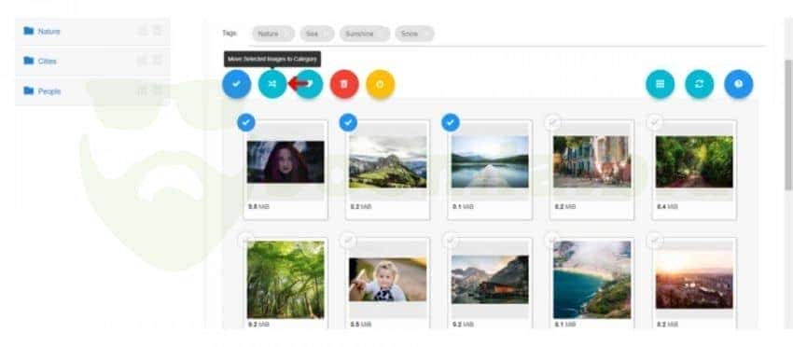793x347 pixels.
Task: Open the aerial blue coast thumbnail
Action: 592,280
